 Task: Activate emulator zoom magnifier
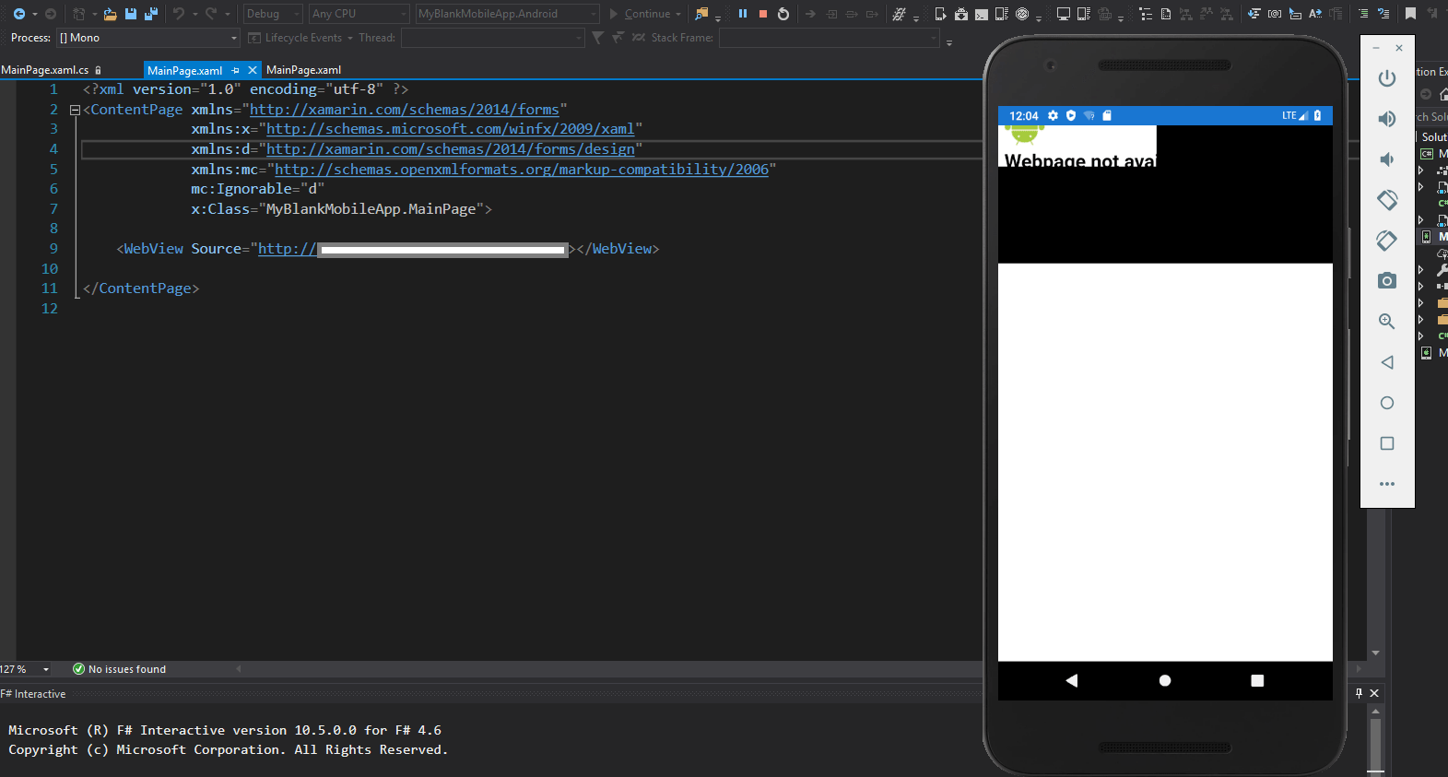click(1386, 322)
